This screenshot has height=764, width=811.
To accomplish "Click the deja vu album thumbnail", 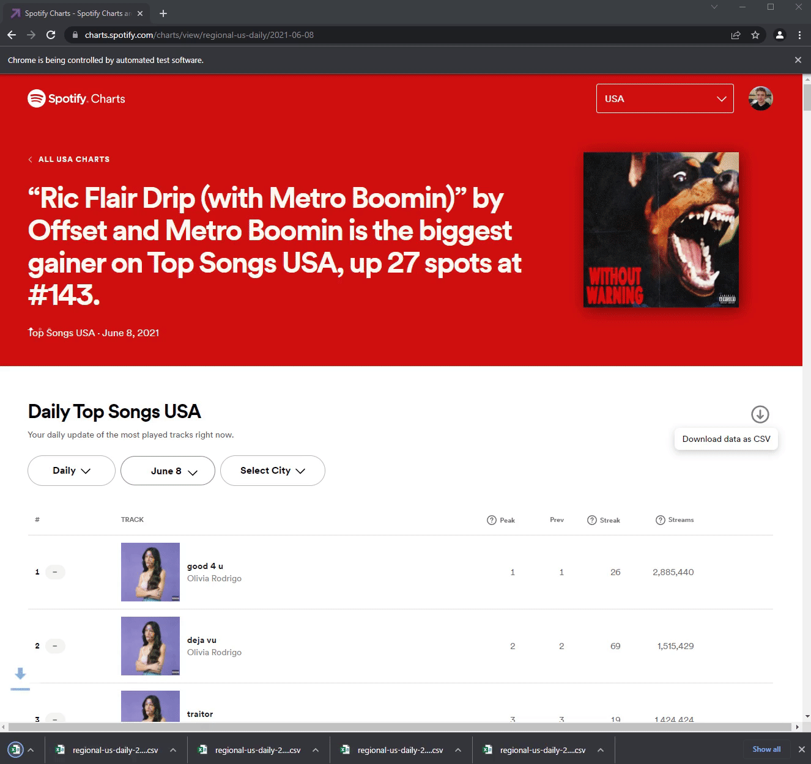I will (150, 646).
